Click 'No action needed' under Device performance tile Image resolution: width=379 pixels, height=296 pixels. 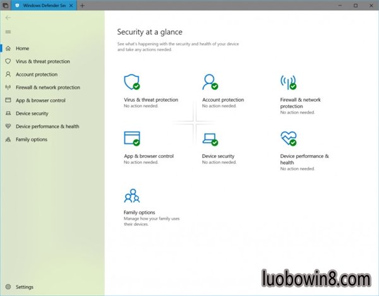pyautogui.click(x=298, y=169)
